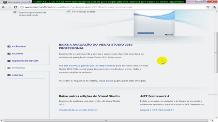218x122 pixels.
Task: Open 'Visualize todas as versões de teste'
Action: (79, 110)
